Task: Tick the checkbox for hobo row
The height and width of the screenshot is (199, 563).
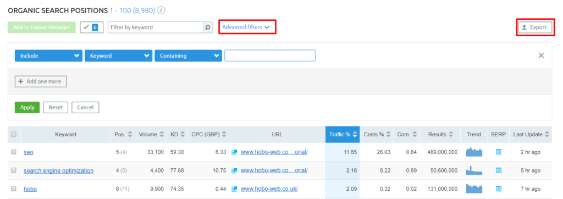Action: (x=14, y=188)
